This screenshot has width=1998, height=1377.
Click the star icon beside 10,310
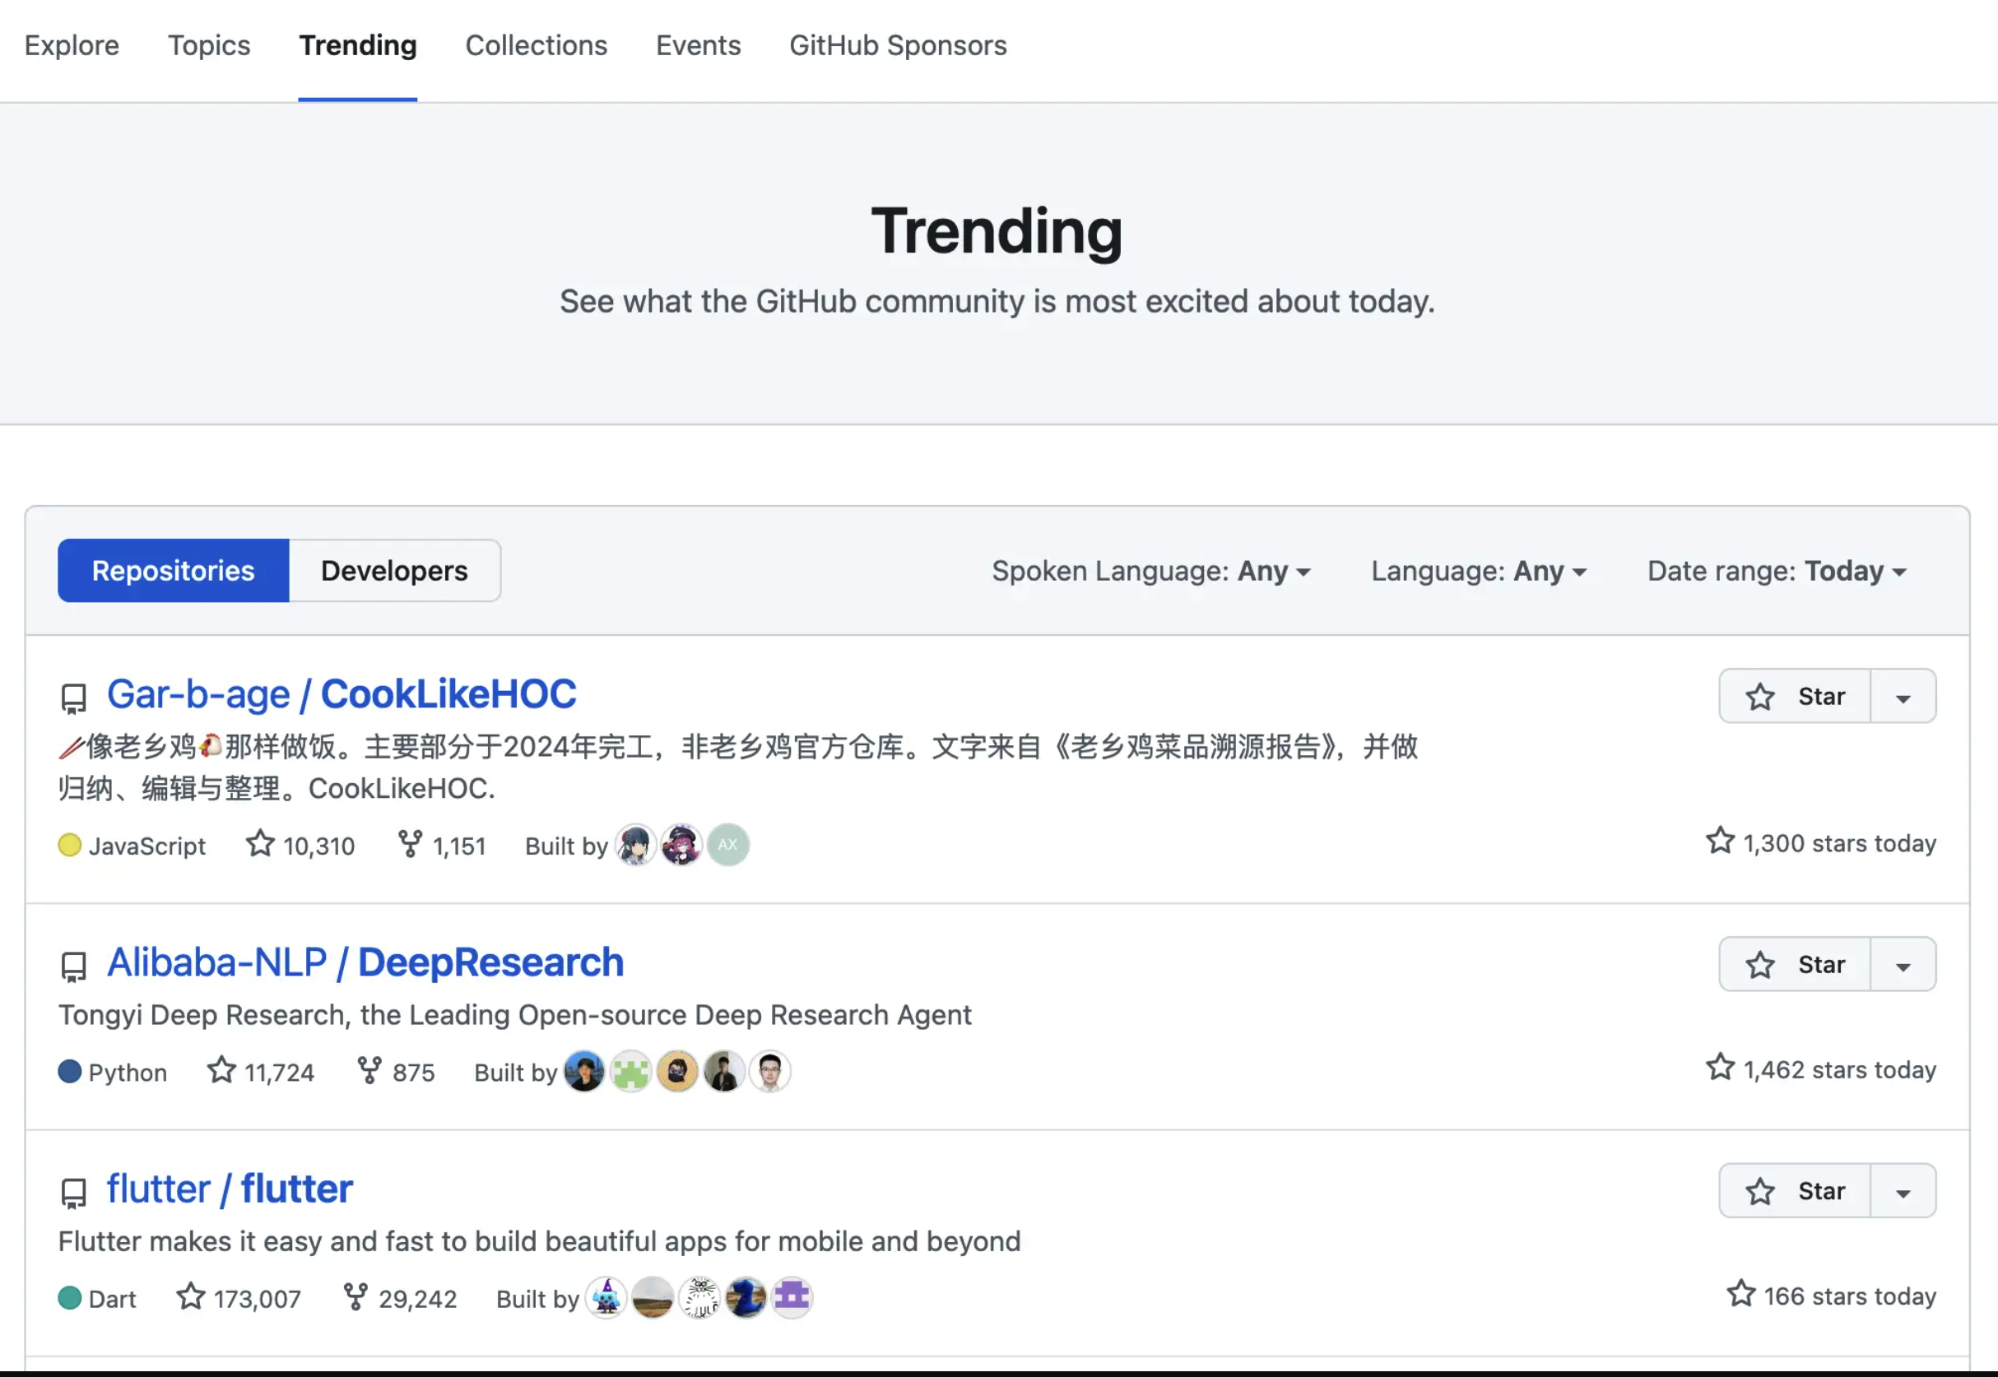click(258, 844)
